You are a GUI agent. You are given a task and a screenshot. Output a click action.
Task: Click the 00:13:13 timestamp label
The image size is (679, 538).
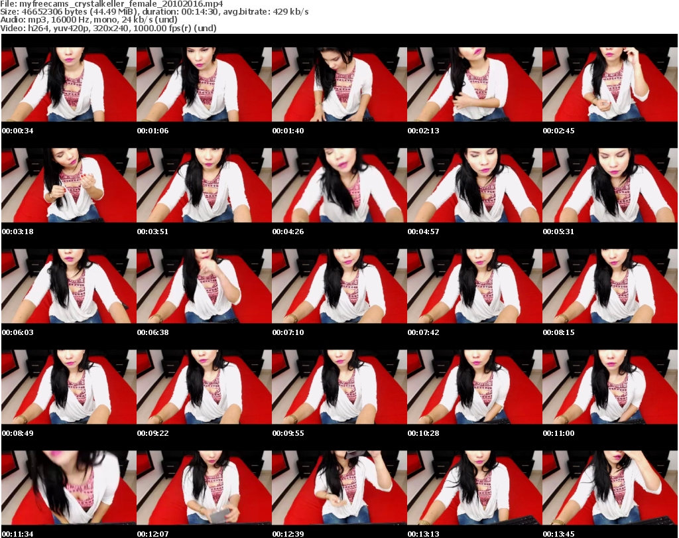click(x=424, y=534)
